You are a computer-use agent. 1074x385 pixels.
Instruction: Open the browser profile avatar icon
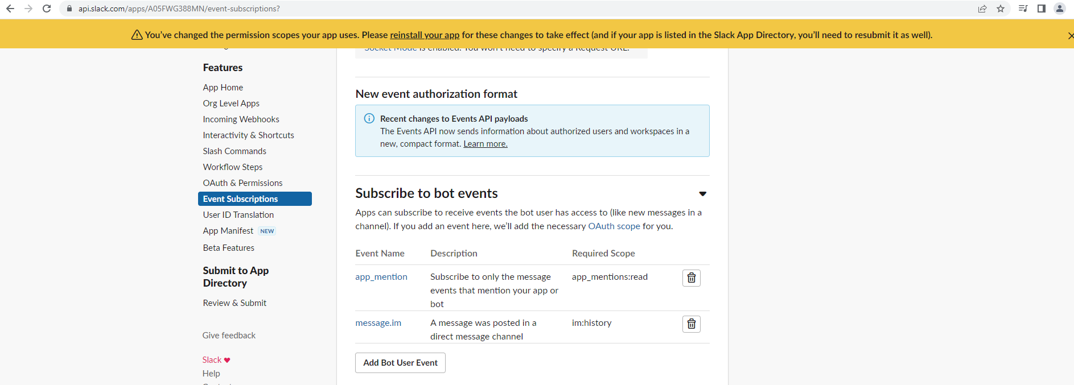[1059, 9]
